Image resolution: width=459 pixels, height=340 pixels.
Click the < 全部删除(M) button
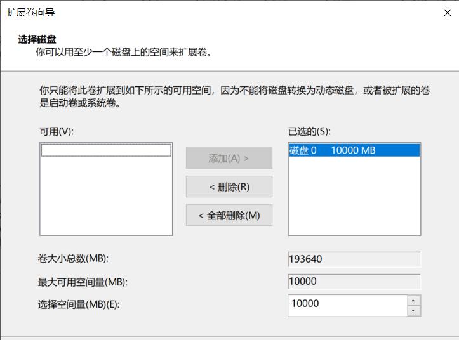click(x=229, y=215)
